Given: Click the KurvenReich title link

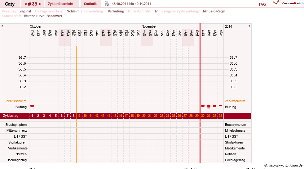Looking at the screenshot, I should click(292, 3).
